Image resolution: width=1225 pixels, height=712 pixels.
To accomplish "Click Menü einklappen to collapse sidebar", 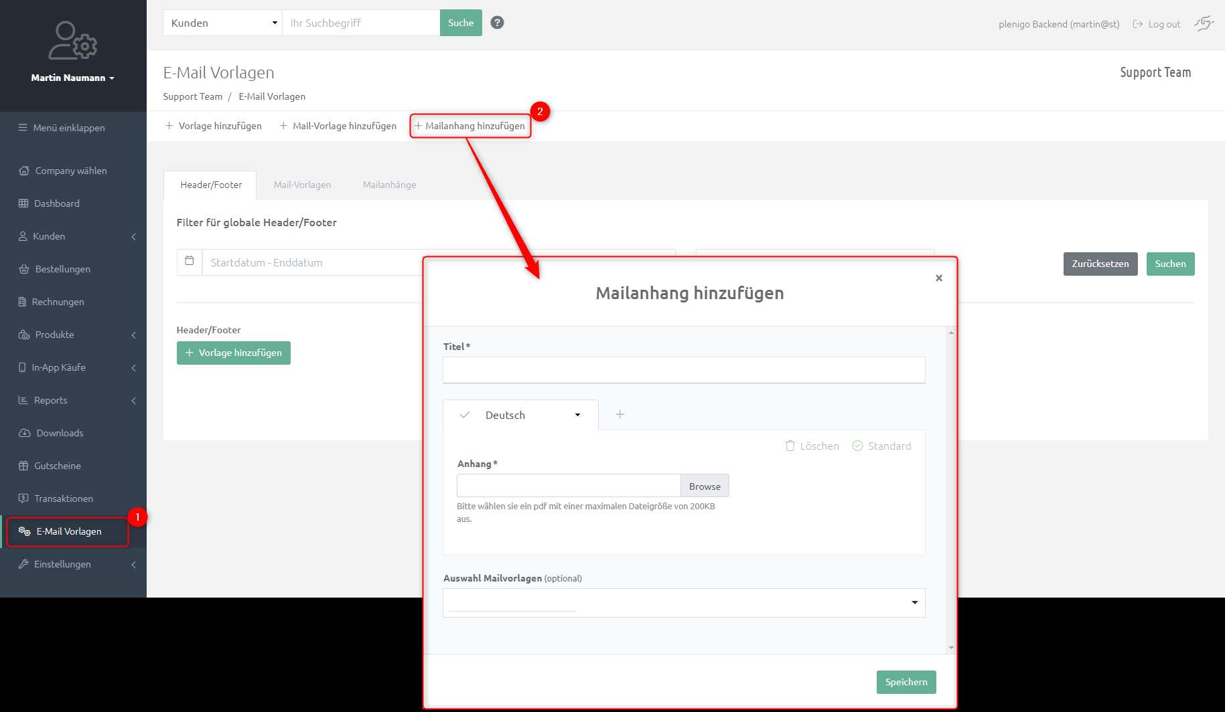I will click(x=62, y=128).
